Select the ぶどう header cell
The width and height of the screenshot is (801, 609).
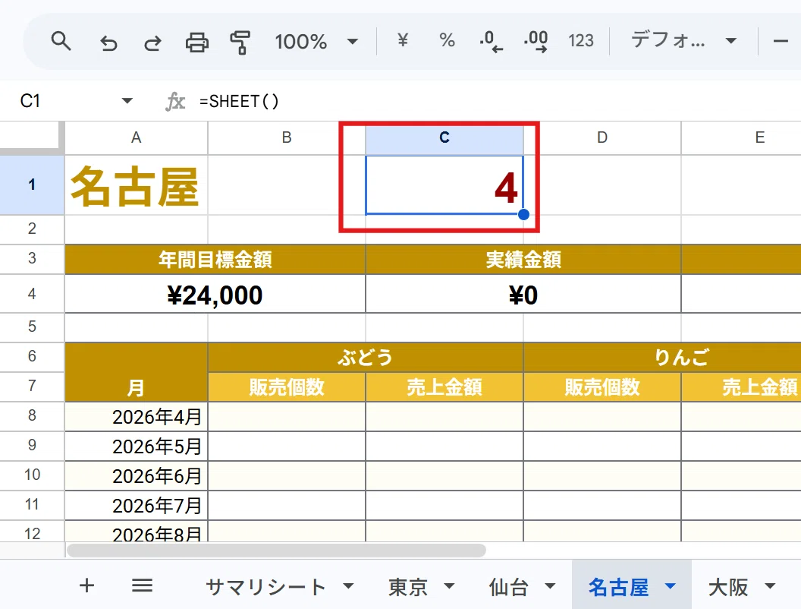coord(366,357)
